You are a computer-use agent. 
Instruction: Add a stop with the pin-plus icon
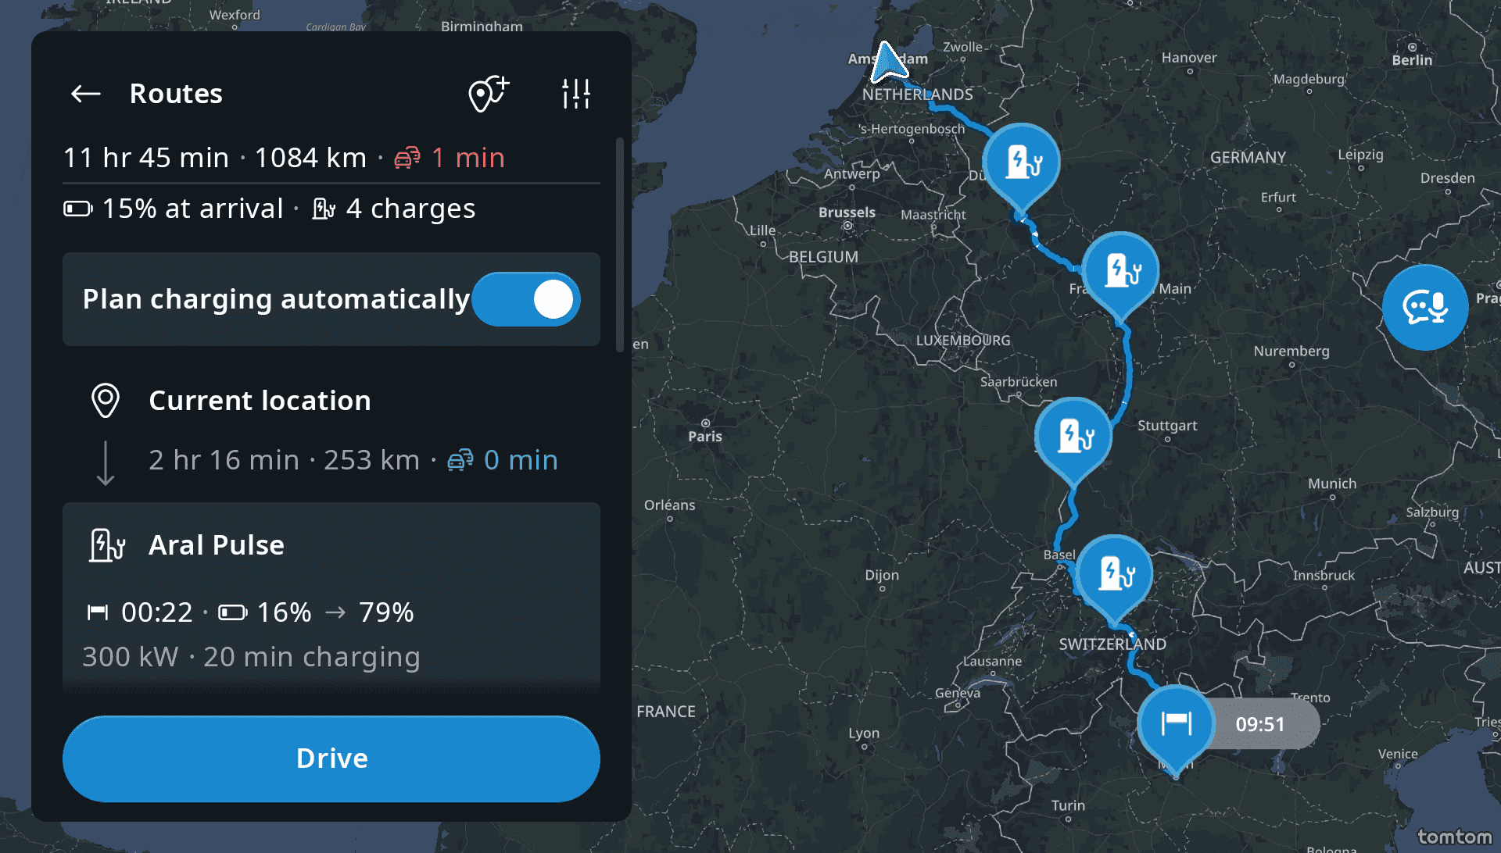[489, 94]
